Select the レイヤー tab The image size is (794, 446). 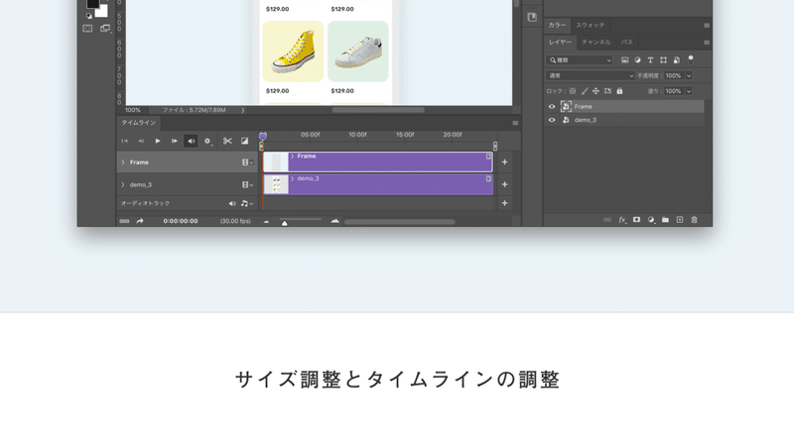tap(560, 43)
